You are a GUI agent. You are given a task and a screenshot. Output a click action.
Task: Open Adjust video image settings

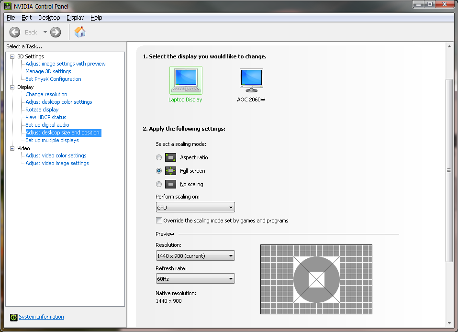click(57, 163)
